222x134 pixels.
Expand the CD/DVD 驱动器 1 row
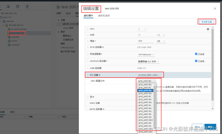(88, 61)
